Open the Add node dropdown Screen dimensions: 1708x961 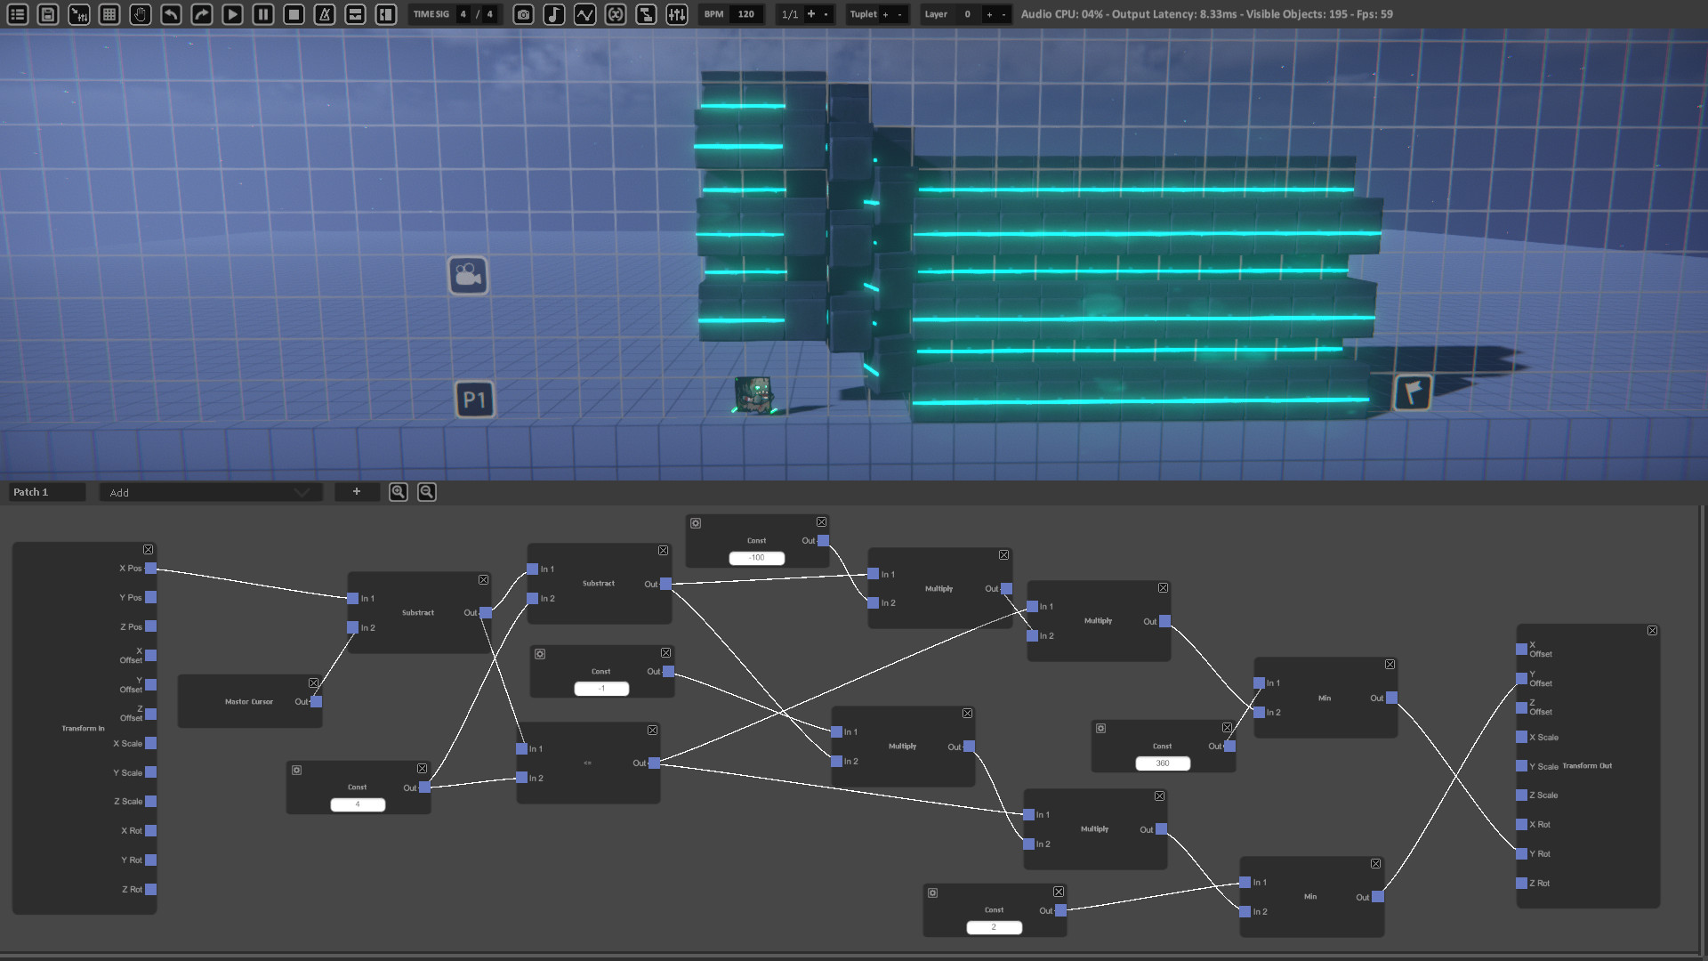(211, 493)
